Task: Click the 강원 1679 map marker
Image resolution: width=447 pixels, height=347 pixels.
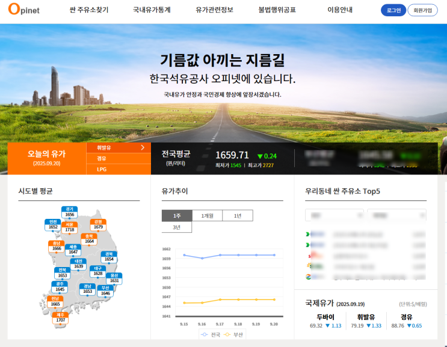Action: click(x=98, y=224)
